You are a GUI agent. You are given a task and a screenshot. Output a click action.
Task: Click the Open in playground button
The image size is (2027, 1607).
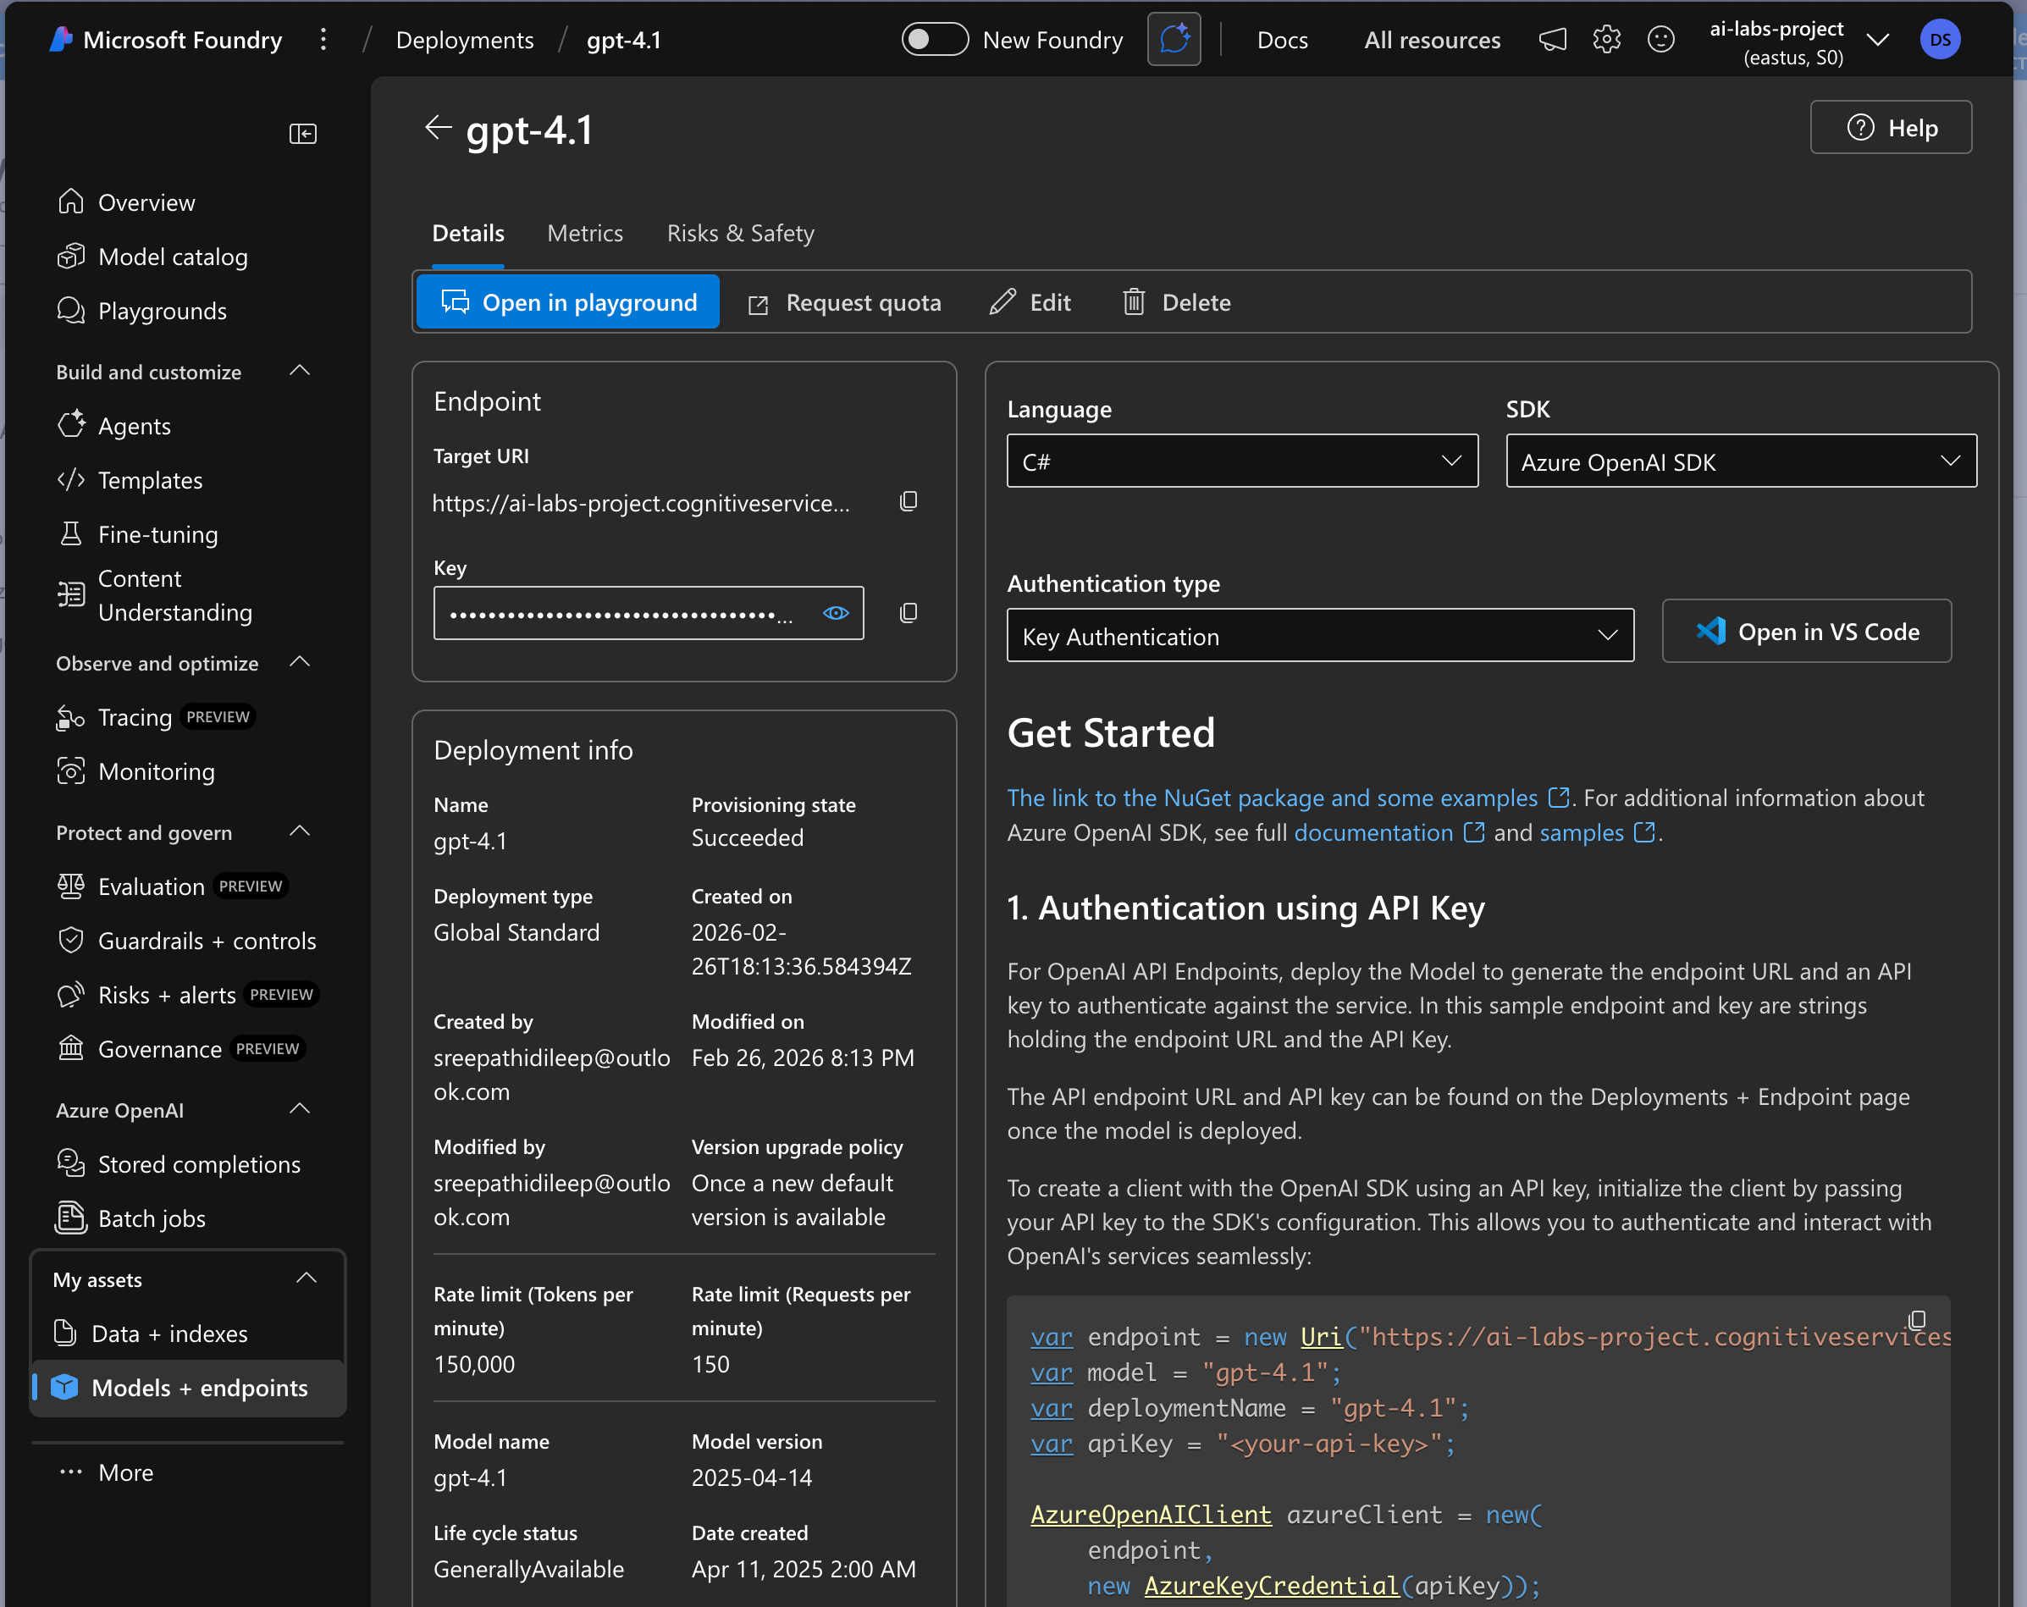tap(568, 301)
